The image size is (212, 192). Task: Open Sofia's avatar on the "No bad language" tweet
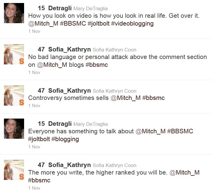point(14,54)
